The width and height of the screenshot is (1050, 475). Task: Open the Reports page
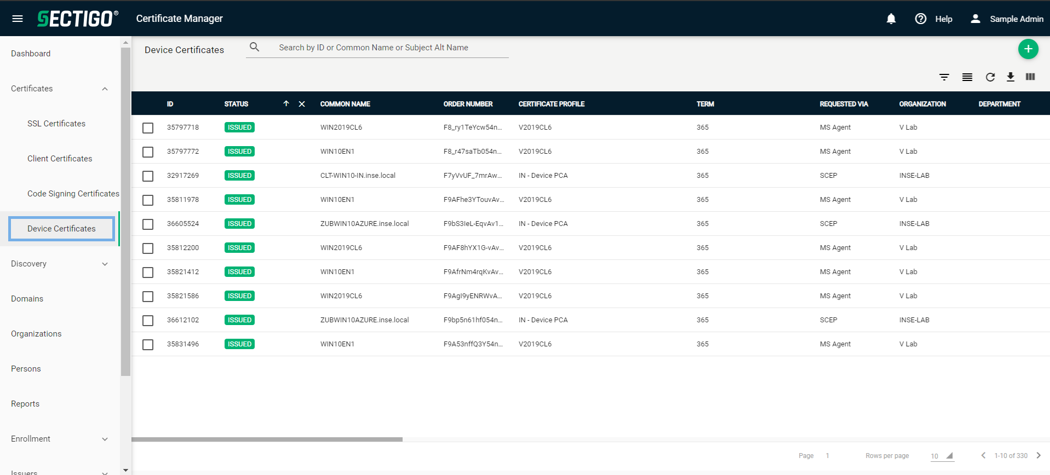(x=25, y=404)
